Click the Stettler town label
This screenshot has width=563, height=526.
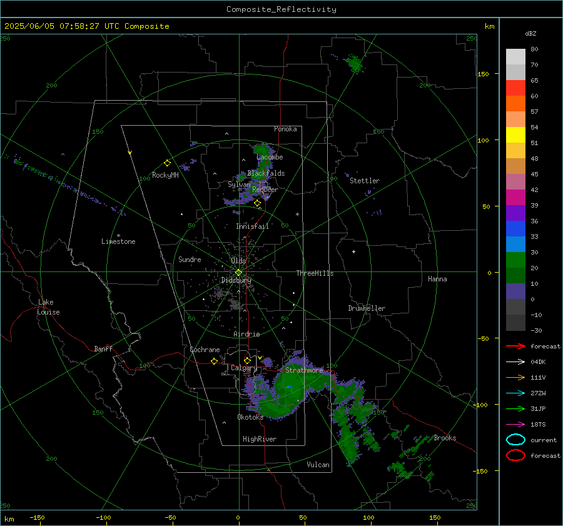tap(365, 181)
